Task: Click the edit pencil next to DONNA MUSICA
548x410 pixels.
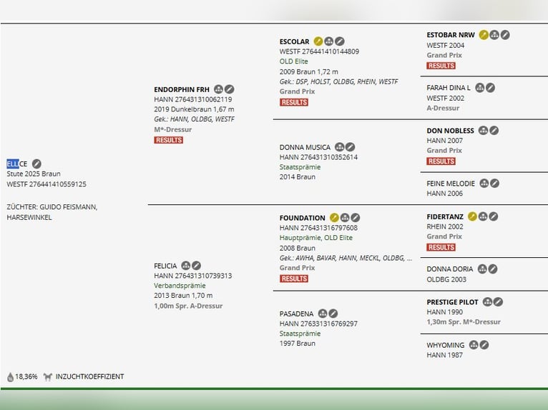Action: click(350, 147)
